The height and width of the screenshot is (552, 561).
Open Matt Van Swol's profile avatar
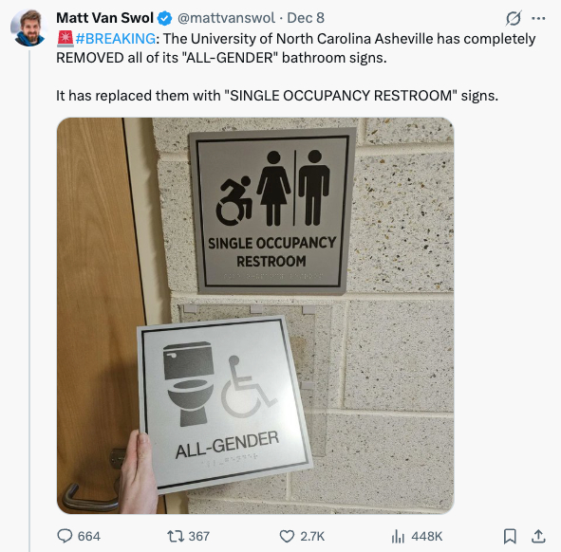29,28
